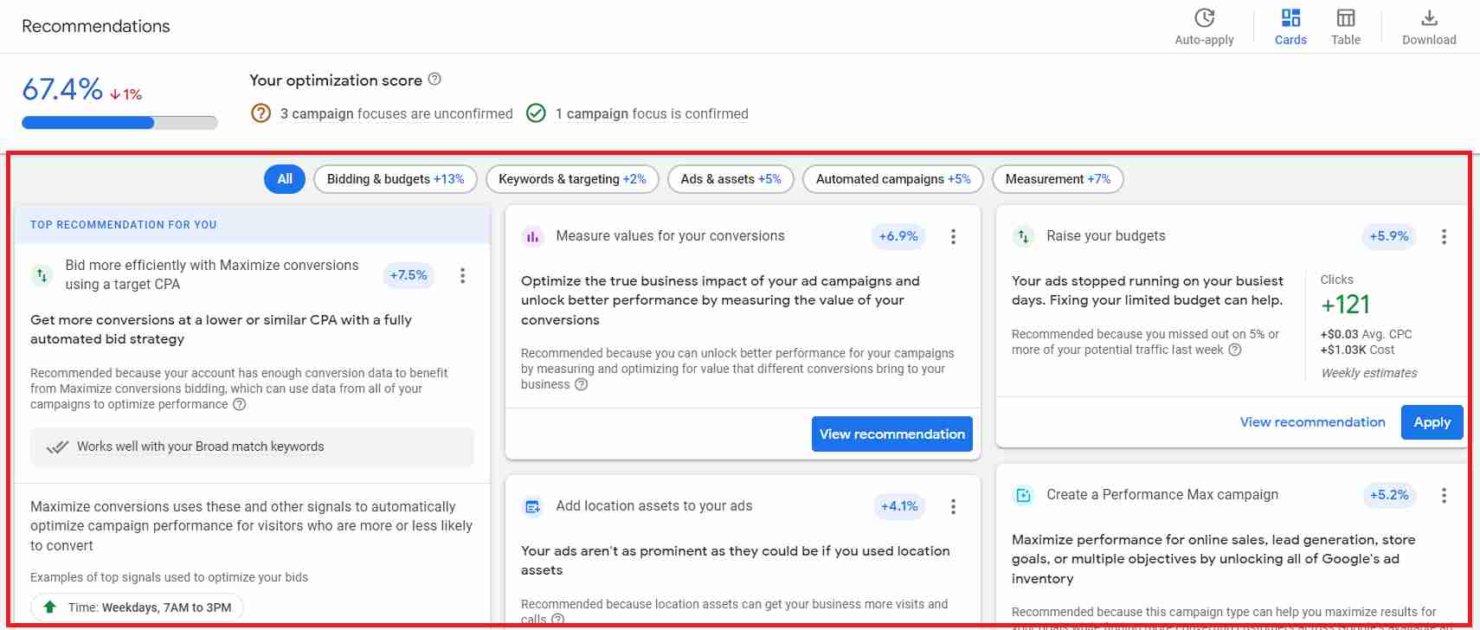The image size is (1480, 630).
Task: Click help icon after 'more visits and calls'
Action: coord(558,620)
